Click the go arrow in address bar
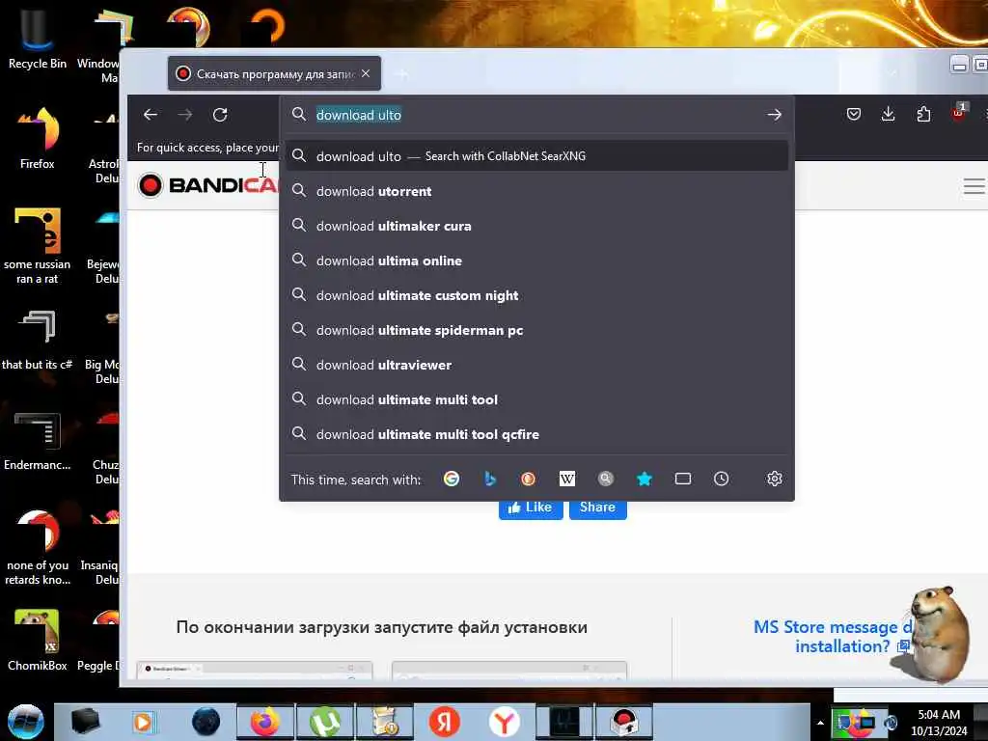 [x=775, y=115]
